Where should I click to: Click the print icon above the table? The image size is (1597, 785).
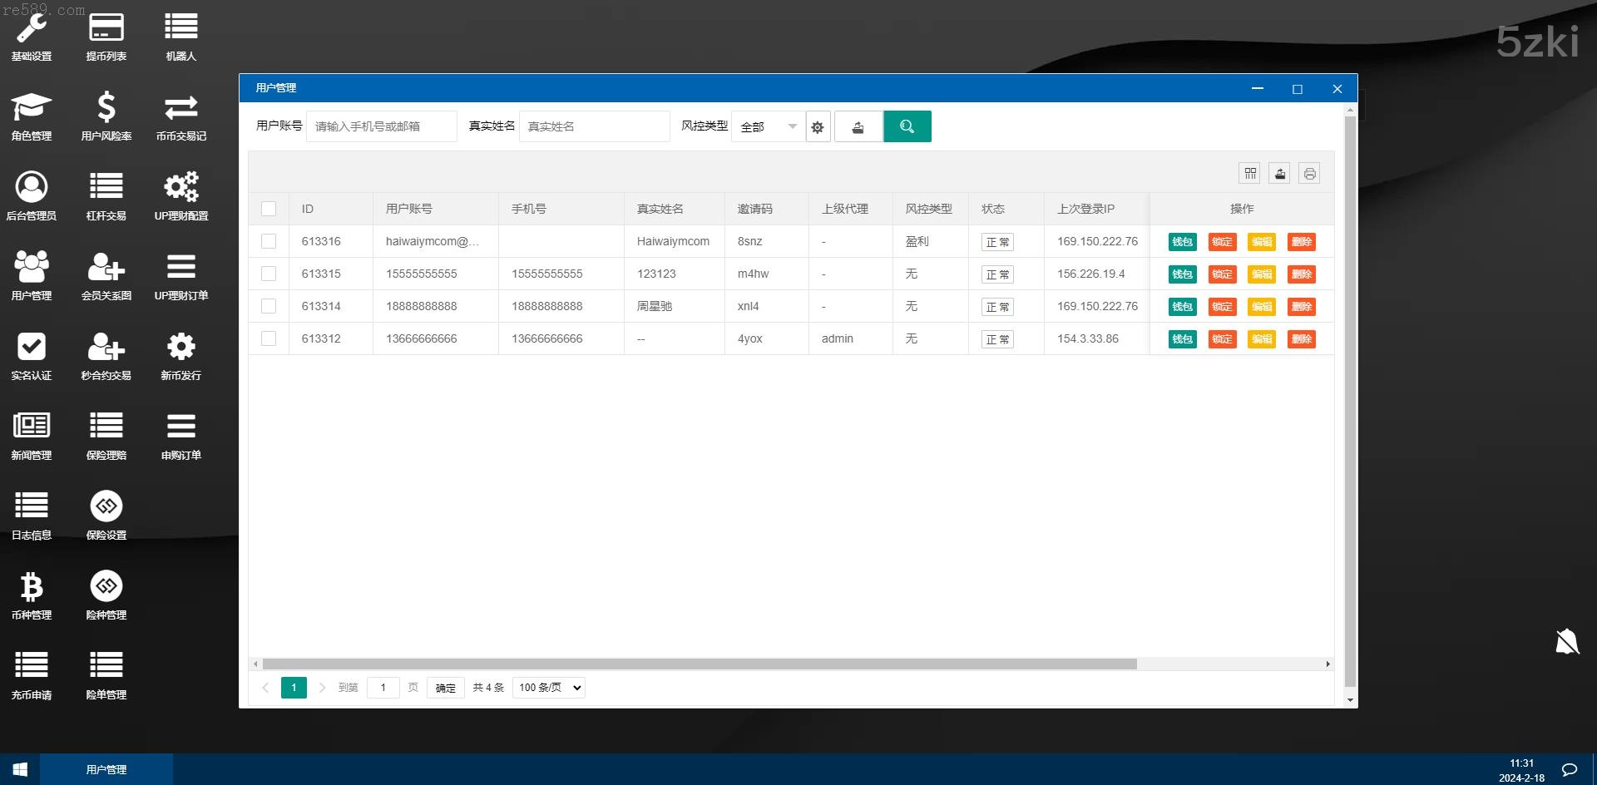[x=1309, y=174]
